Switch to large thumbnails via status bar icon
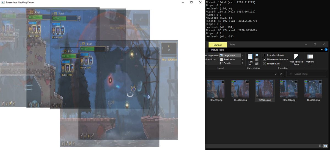Viewport: 330px width, 150px height. pos(326,146)
